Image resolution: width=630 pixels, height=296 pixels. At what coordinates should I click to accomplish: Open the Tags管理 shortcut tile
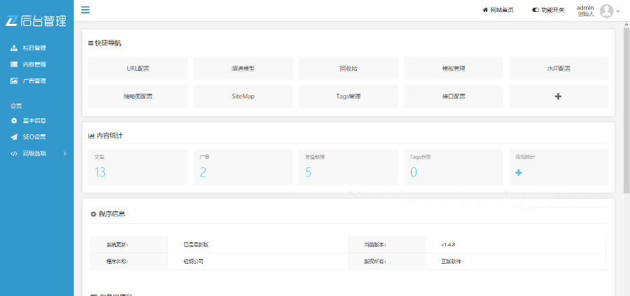[x=348, y=96]
